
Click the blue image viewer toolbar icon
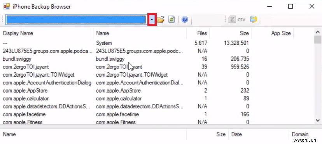254,19
